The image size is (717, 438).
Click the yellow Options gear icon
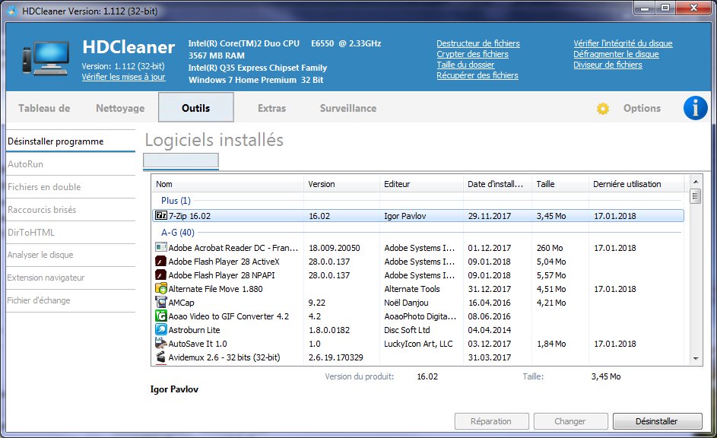tap(603, 109)
